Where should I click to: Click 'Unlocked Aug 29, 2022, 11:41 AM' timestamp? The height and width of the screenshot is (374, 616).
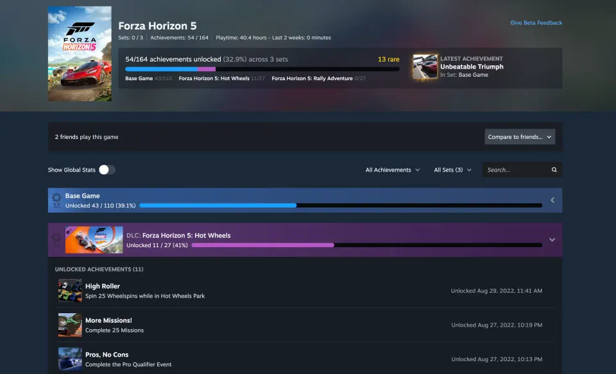pos(497,291)
